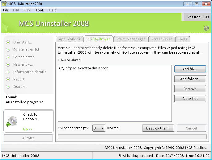Open the File menu
This screenshot has height=160, width=212.
[6, 10]
